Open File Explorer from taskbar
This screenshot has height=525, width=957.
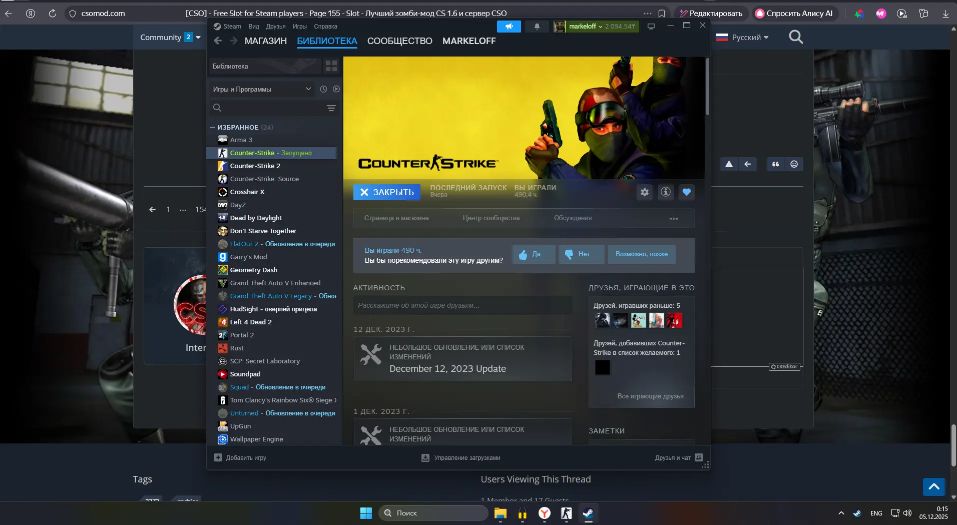(x=500, y=513)
